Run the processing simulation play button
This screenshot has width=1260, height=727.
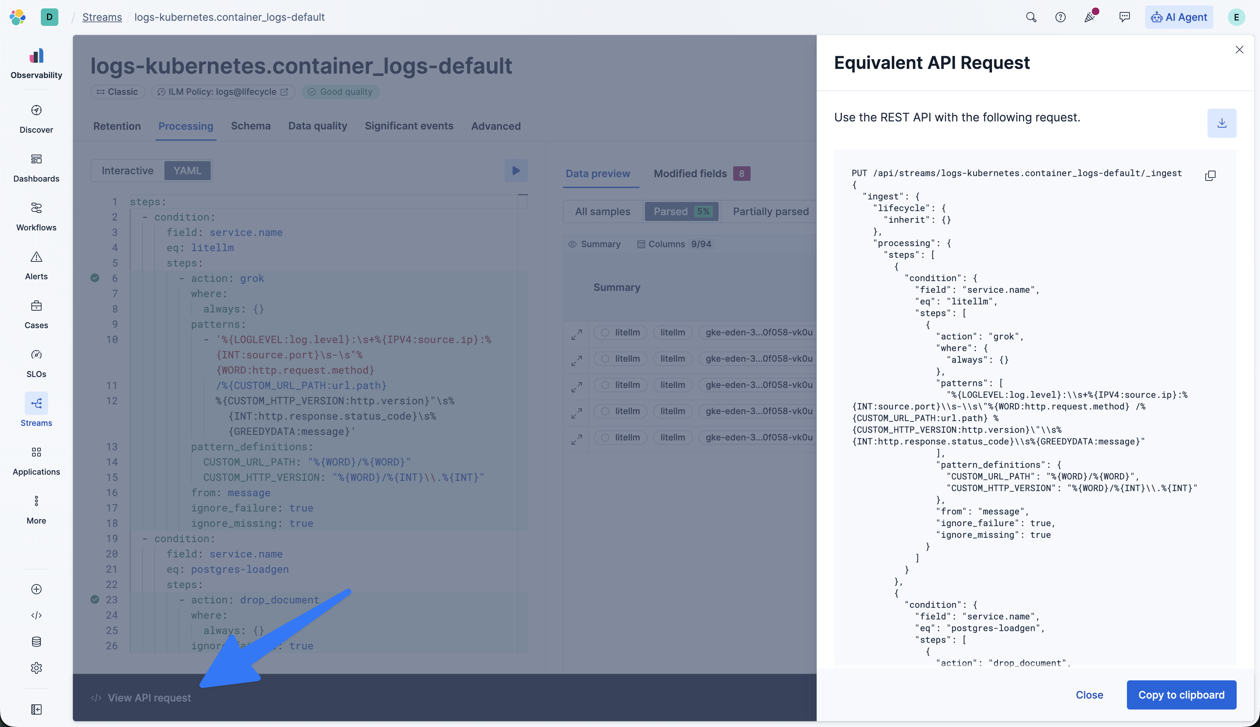pos(516,170)
